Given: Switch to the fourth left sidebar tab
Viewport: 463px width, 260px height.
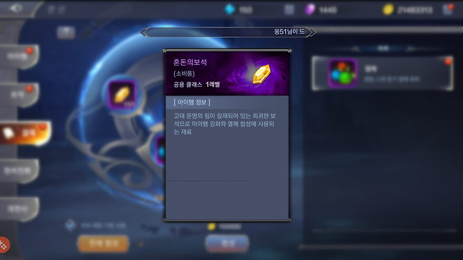Looking at the screenshot, I should 19,171.
